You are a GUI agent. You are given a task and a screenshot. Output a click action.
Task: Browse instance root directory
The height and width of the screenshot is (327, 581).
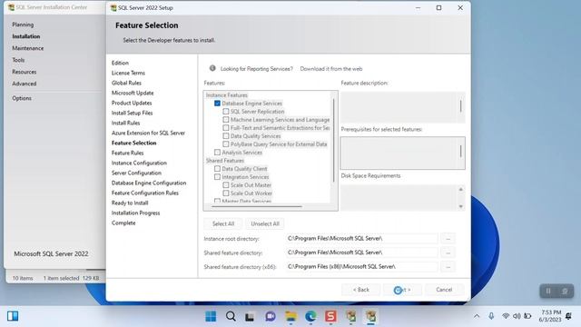pyautogui.click(x=448, y=238)
